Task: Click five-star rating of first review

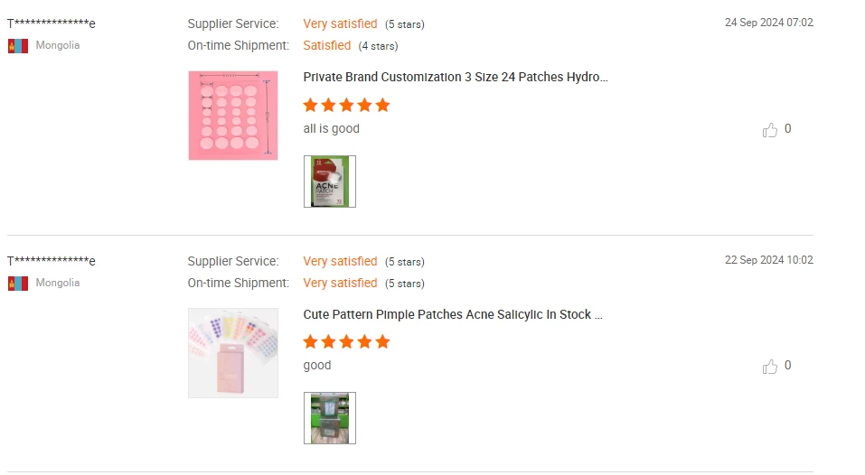Action: [346, 106]
